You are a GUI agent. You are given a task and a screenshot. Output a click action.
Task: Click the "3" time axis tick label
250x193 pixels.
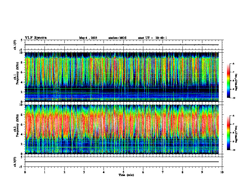pos(84,172)
